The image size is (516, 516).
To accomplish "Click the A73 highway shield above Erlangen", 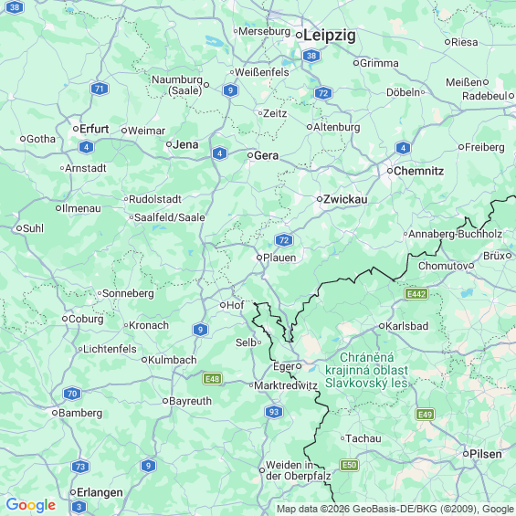I will click(x=80, y=467).
